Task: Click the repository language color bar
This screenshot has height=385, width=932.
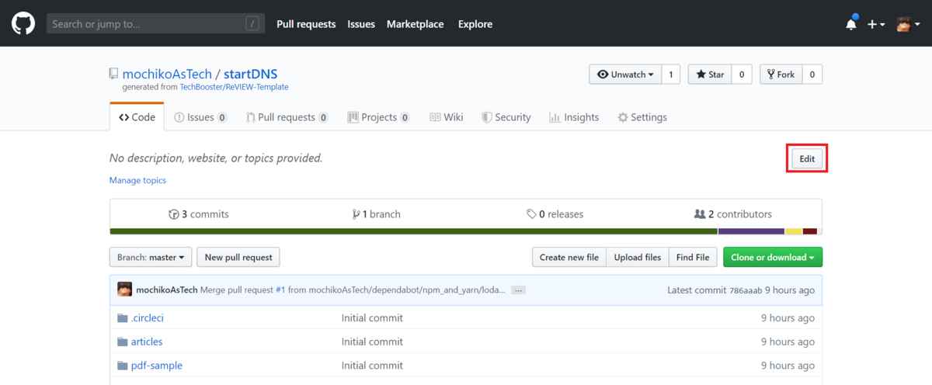Action: coord(466,231)
